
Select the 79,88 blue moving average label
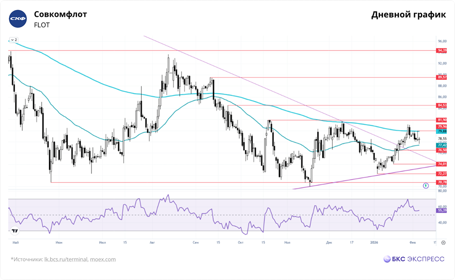(442, 131)
